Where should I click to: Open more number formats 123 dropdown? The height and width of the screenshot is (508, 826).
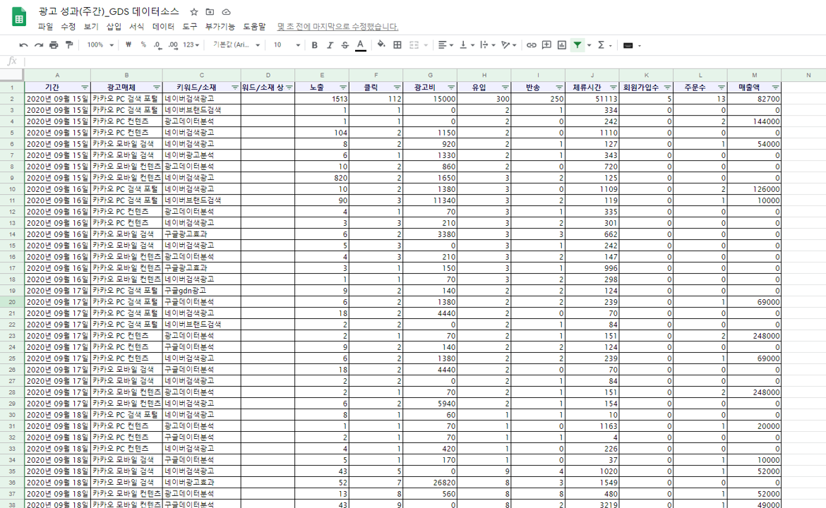(191, 45)
